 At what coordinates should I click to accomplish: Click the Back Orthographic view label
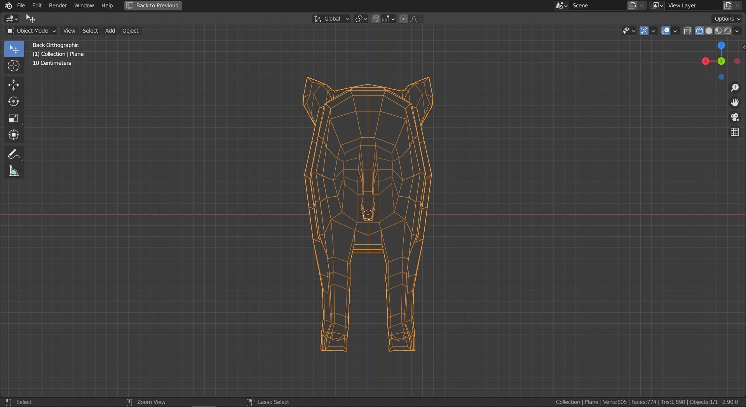coord(56,45)
